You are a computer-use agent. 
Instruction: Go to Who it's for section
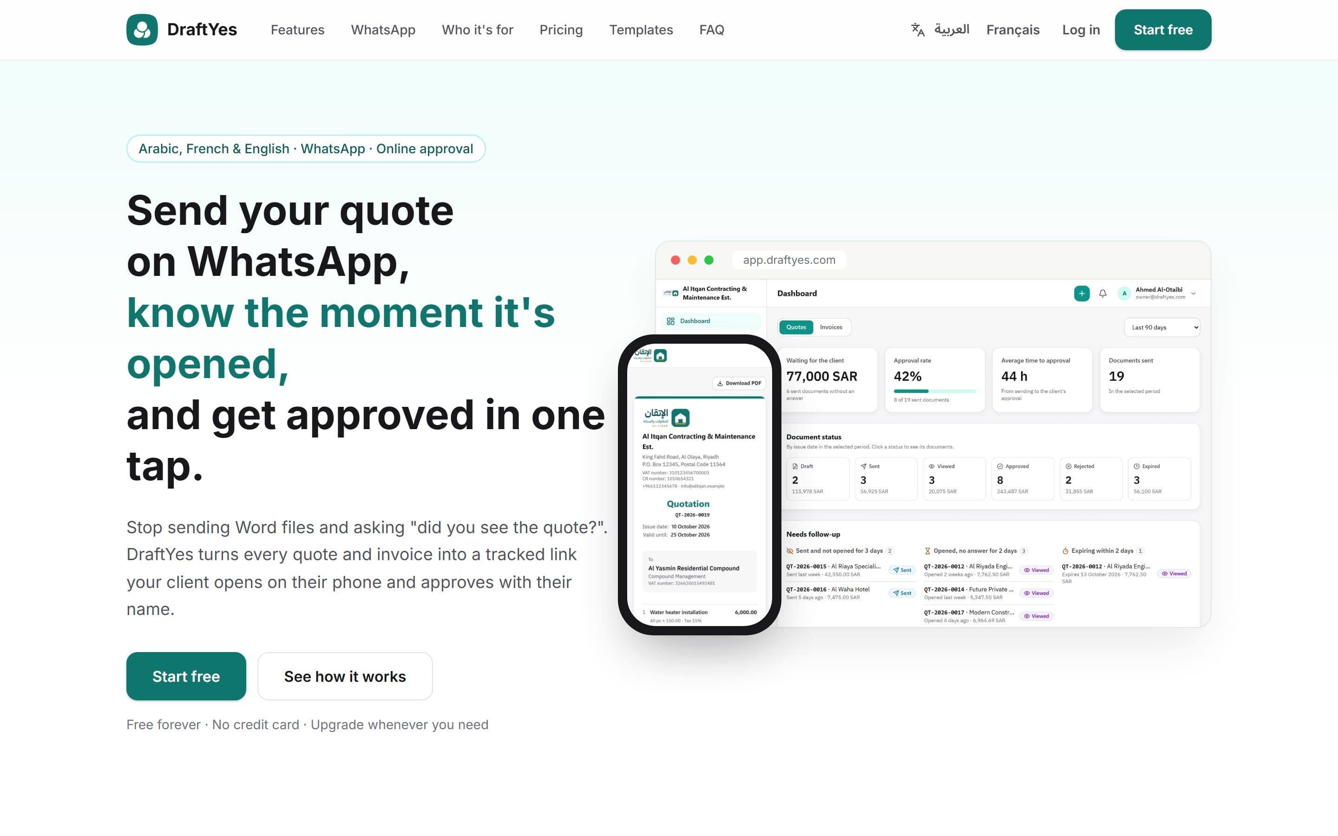(x=477, y=30)
